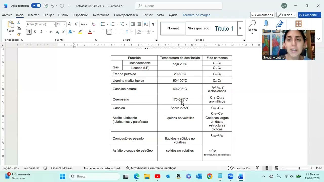This screenshot has width=324, height=182.
Task: Align text to the right
Action: point(115,32)
